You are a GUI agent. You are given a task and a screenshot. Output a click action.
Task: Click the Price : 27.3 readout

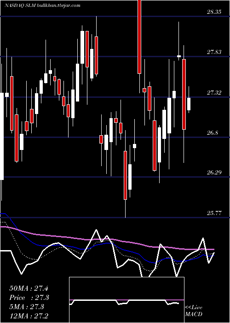click(x=29, y=298)
